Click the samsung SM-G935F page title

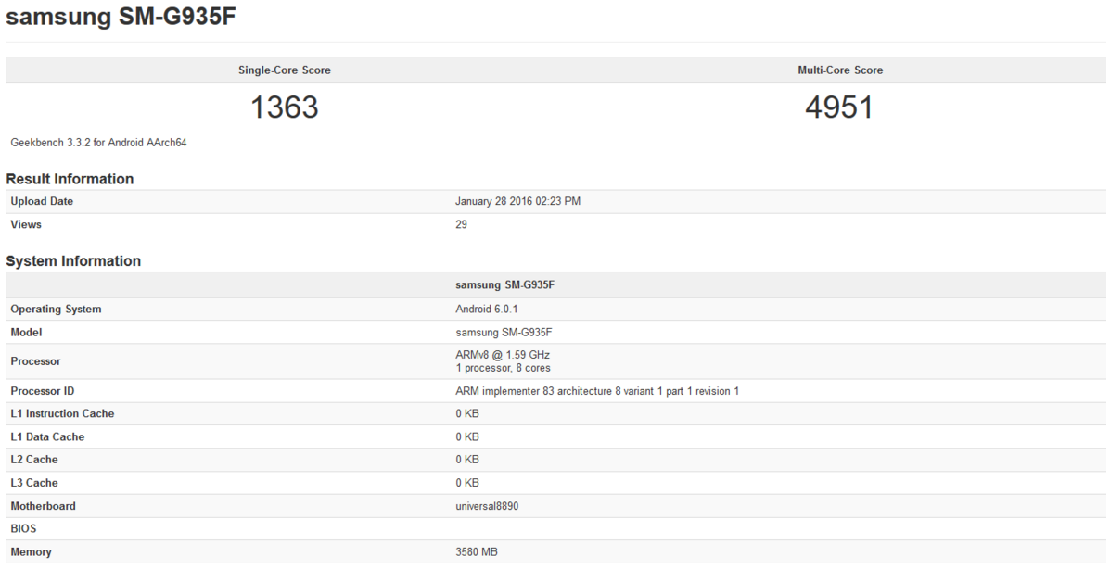[121, 17]
